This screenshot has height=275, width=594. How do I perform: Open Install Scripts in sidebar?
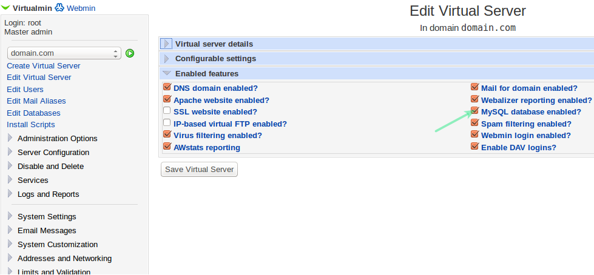31,124
